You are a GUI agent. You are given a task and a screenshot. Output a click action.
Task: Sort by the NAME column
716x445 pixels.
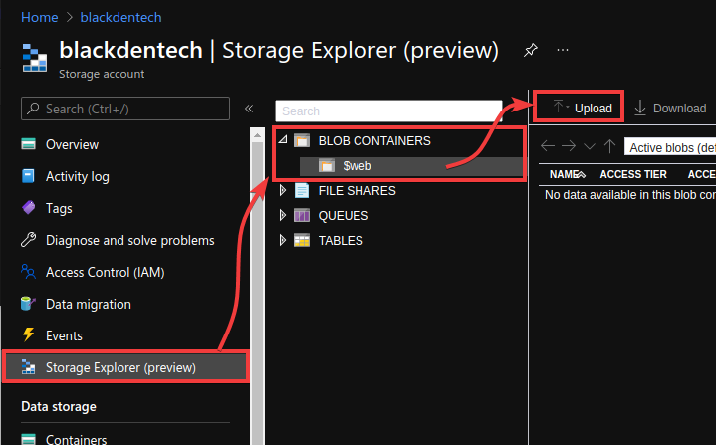pyautogui.click(x=567, y=174)
